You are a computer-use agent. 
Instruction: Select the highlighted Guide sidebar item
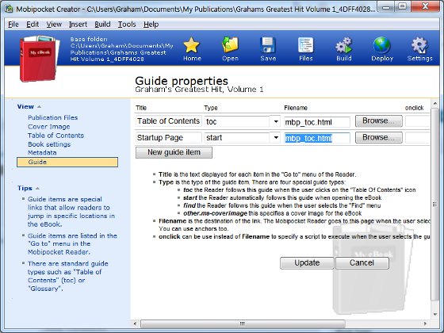point(67,162)
